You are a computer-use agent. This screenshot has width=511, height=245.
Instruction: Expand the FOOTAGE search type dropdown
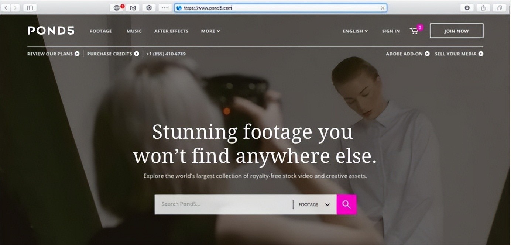coord(314,204)
